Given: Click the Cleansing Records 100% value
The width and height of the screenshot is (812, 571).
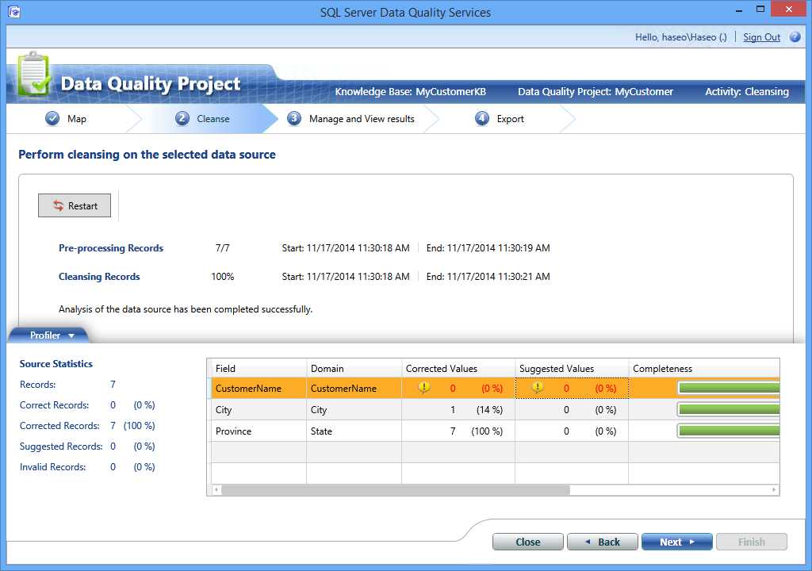Looking at the screenshot, I should 222,276.
